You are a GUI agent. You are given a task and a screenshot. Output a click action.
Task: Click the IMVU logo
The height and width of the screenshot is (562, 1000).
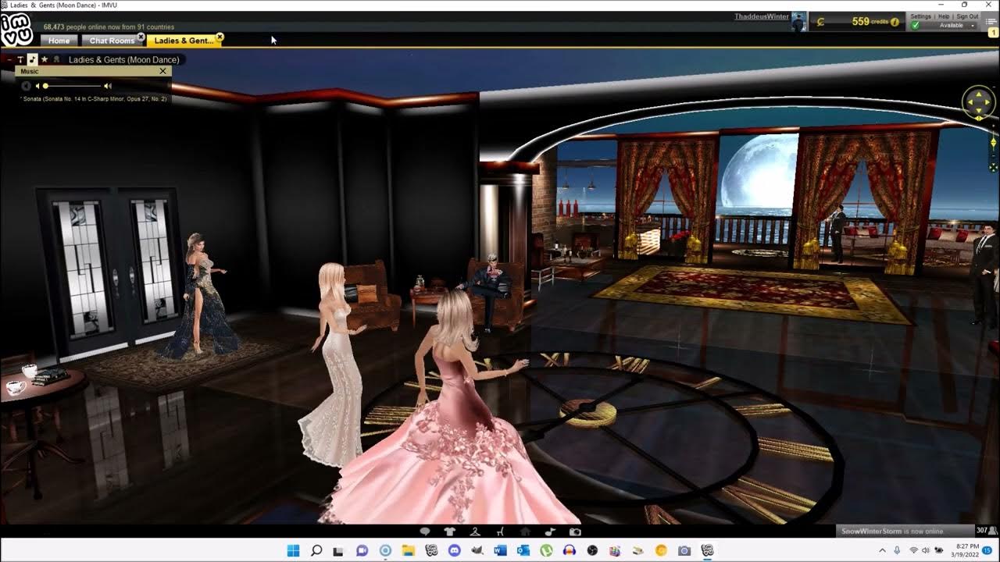[x=16, y=30]
